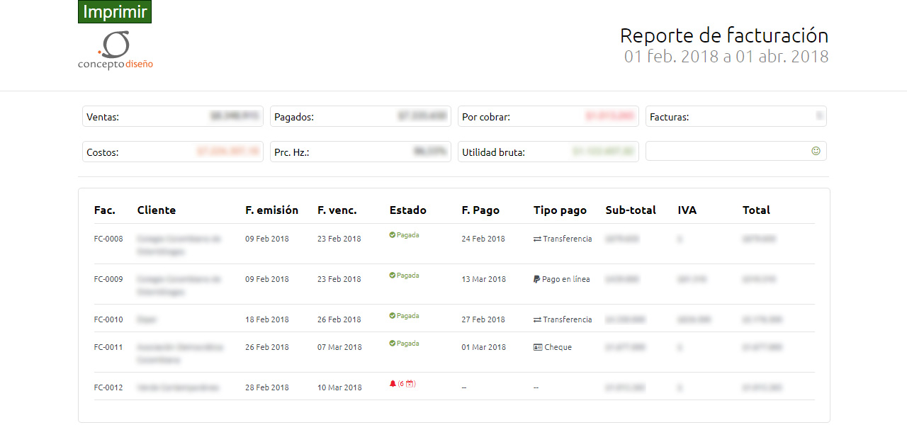Click payment date 24 Feb 2018

(483, 239)
